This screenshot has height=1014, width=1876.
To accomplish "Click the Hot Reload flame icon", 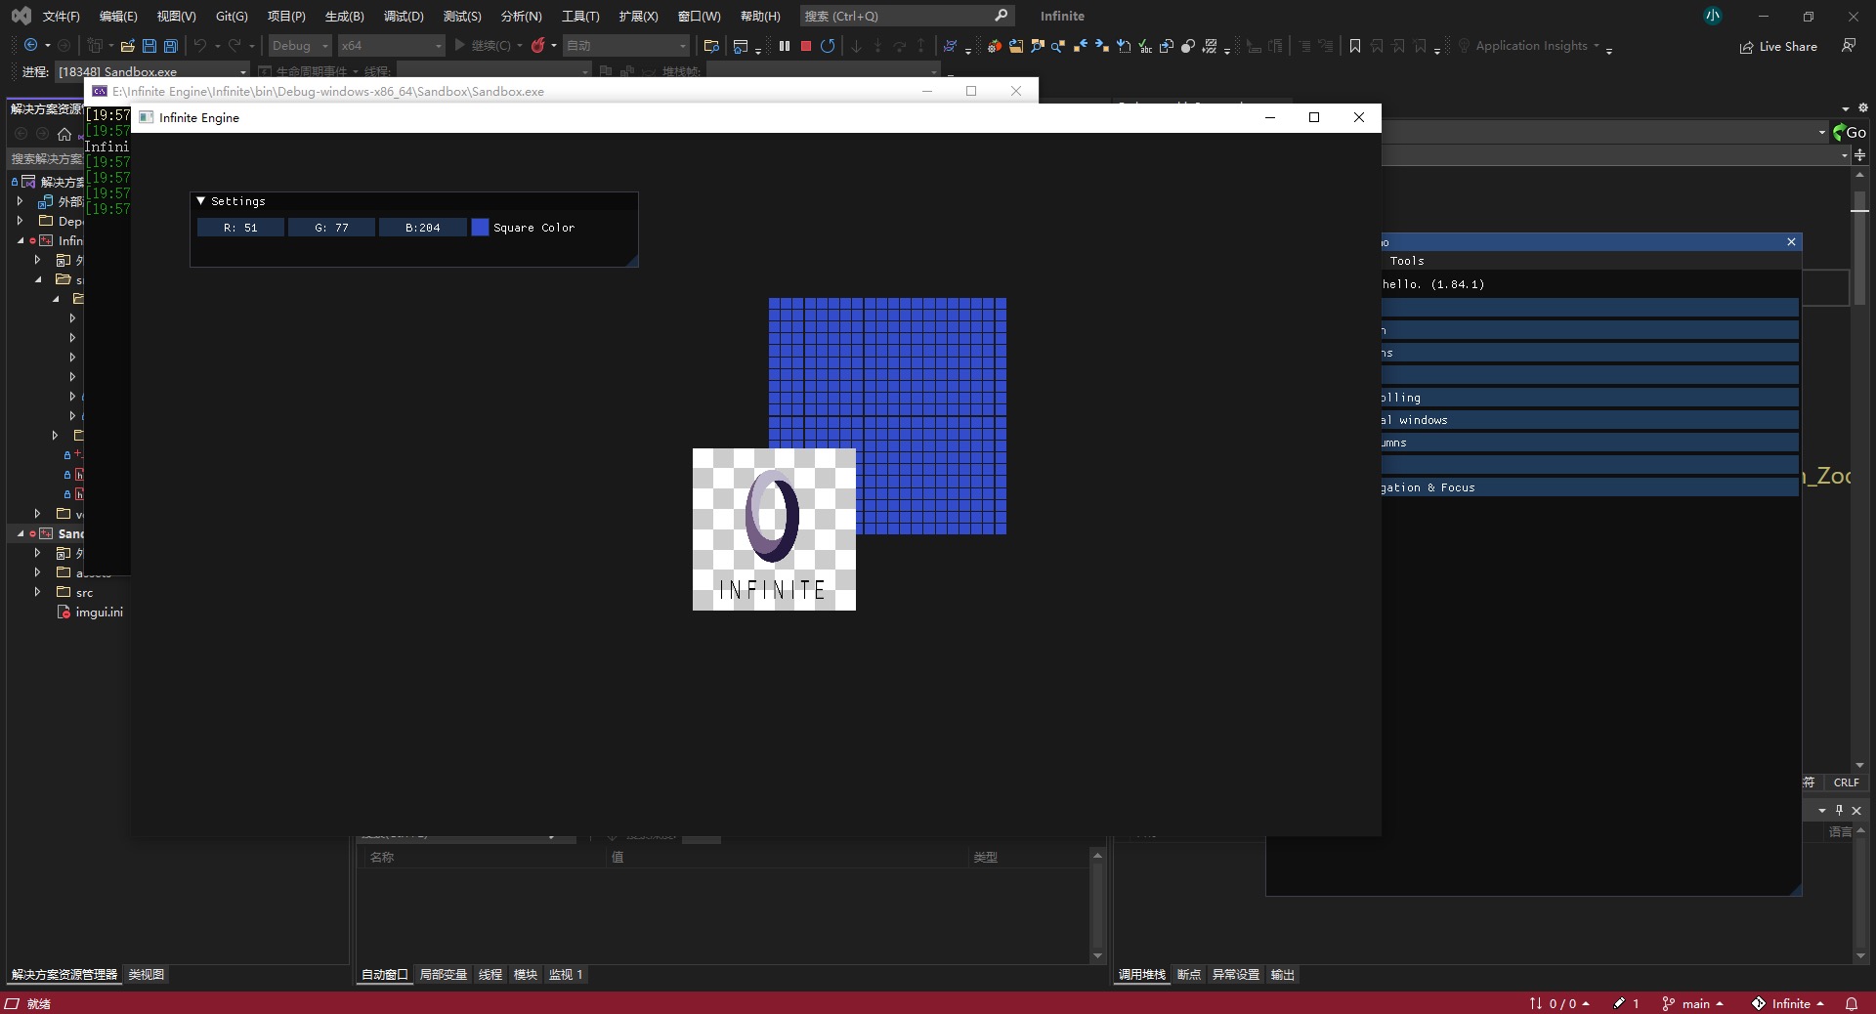I will pos(537,46).
